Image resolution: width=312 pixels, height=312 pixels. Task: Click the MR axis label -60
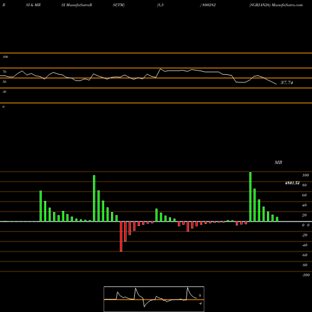pyautogui.click(x=305, y=255)
